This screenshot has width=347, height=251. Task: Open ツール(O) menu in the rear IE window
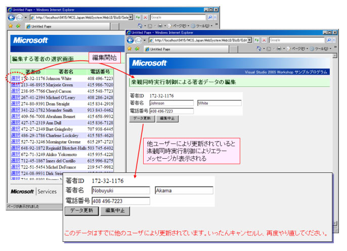point(202,26)
